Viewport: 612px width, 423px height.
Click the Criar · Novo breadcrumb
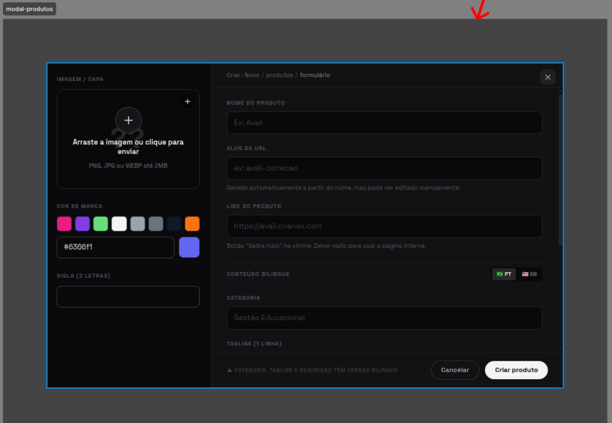(243, 75)
